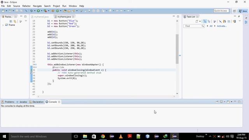Image resolution: width=249 pixels, height=140 pixels.
Task: Open Package Explorer view menu chevron
Action: pyautogui.click(x=26, y=21)
